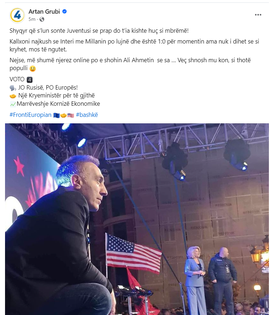Open the #FrontiEuropian hashtag link
The width and height of the screenshot is (270, 315).
(31, 115)
